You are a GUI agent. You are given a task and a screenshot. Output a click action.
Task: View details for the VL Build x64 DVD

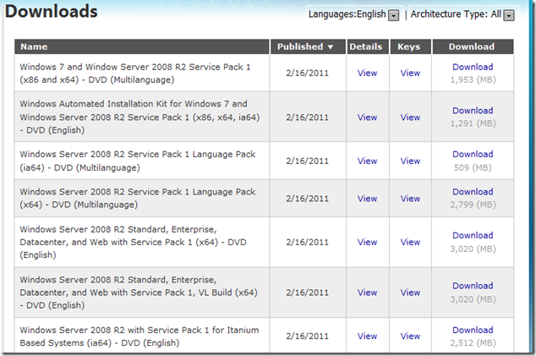tap(368, 293)
